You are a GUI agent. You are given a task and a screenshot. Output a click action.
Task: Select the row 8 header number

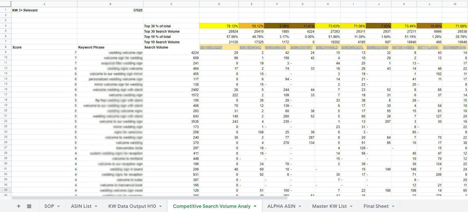pos(6,47)
